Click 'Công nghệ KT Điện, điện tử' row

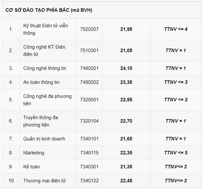(45, 51)
